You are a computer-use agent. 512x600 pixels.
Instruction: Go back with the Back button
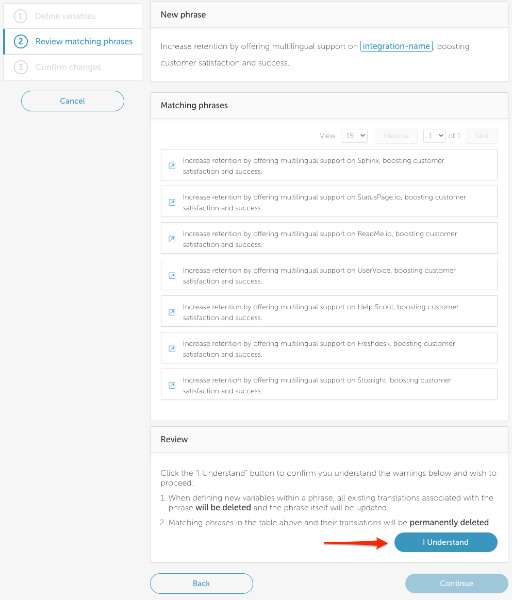(x=202, y=584)
